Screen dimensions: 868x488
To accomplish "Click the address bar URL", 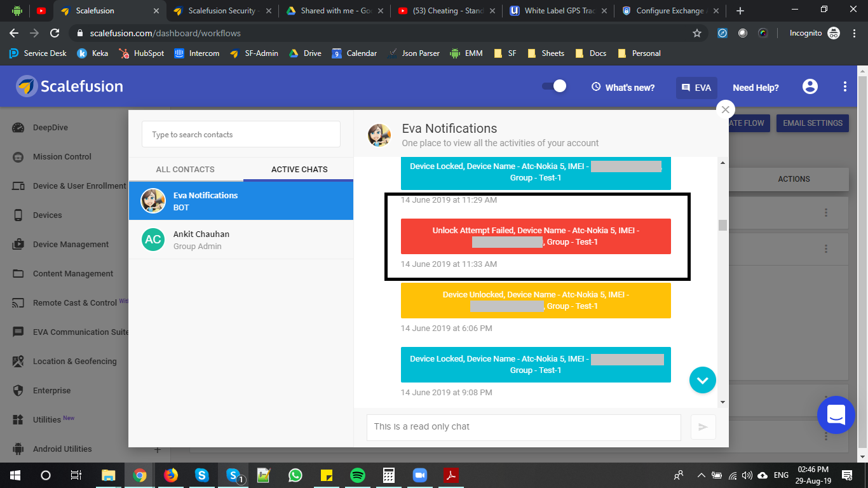I will pos(166,33).
